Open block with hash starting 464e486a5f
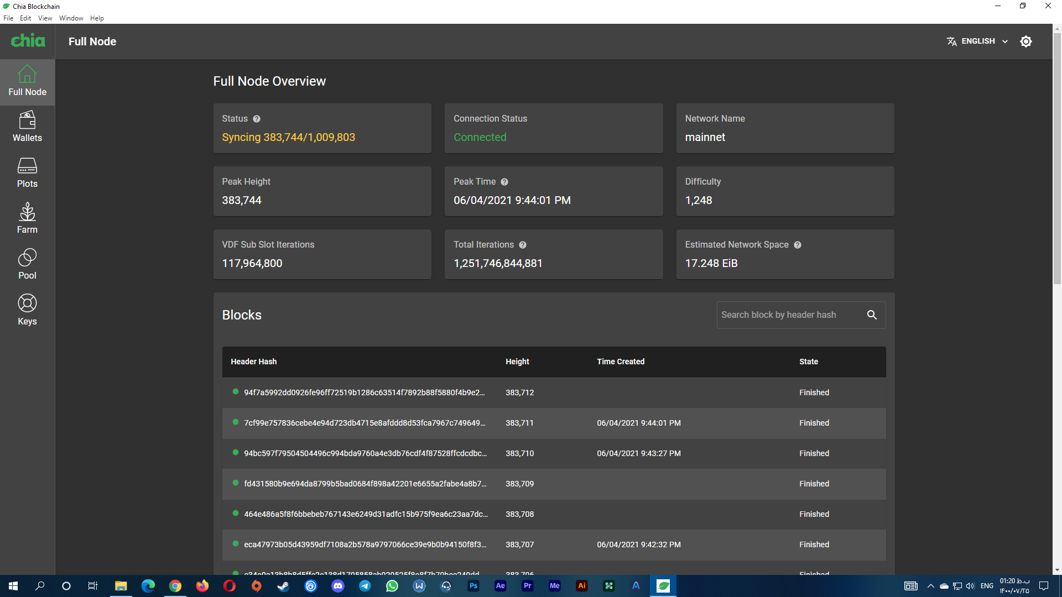 click(554, 514)
